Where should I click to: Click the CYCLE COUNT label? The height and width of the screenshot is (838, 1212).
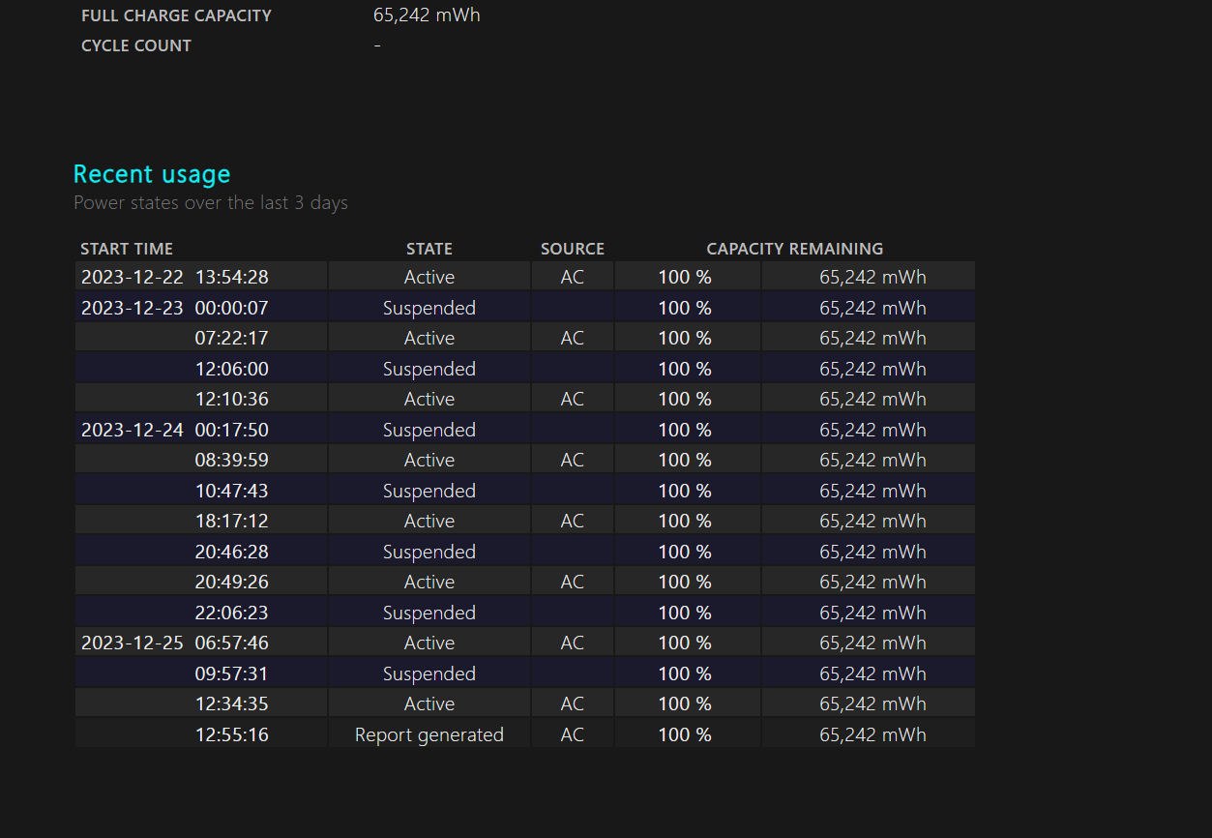pos(136,45)
